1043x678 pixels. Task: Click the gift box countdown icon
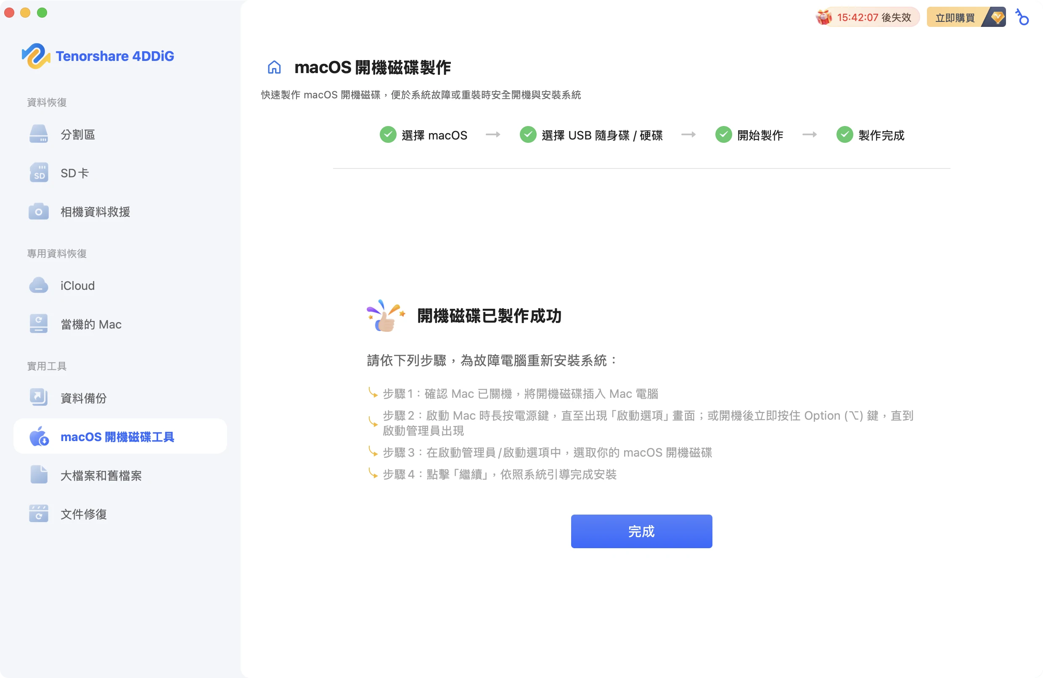pos(824,17)
